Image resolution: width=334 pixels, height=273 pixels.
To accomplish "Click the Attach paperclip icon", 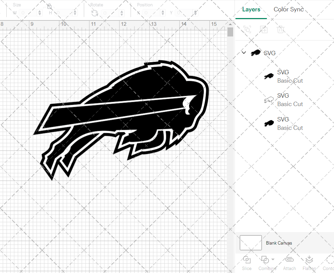I will coord(289,260).
